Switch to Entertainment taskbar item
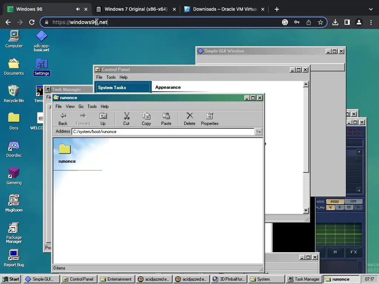Screen dimensions: 379x284 click(x=117, y=279)
